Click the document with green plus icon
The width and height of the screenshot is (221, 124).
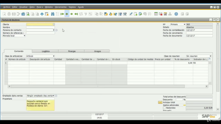[x=140, y=14]
